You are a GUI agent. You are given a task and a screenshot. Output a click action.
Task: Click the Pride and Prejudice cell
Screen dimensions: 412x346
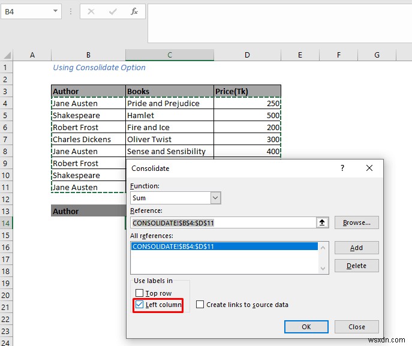170,103
